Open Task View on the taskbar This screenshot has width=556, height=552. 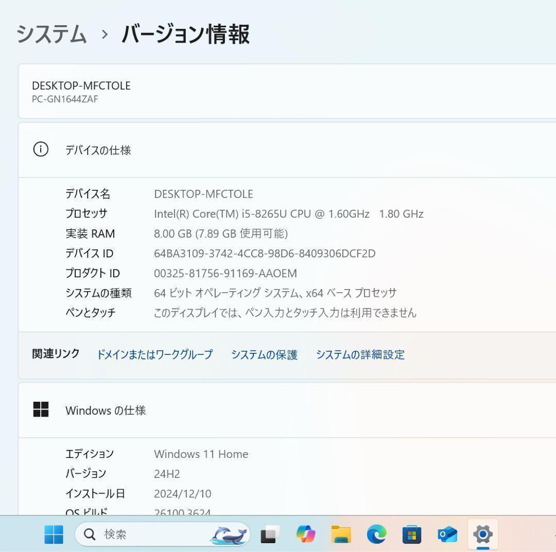click(270, 535)
